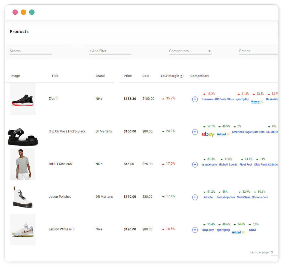Sort by the Brand column header
This screenshot has width=283, height=267.
(x=100, y=76)
